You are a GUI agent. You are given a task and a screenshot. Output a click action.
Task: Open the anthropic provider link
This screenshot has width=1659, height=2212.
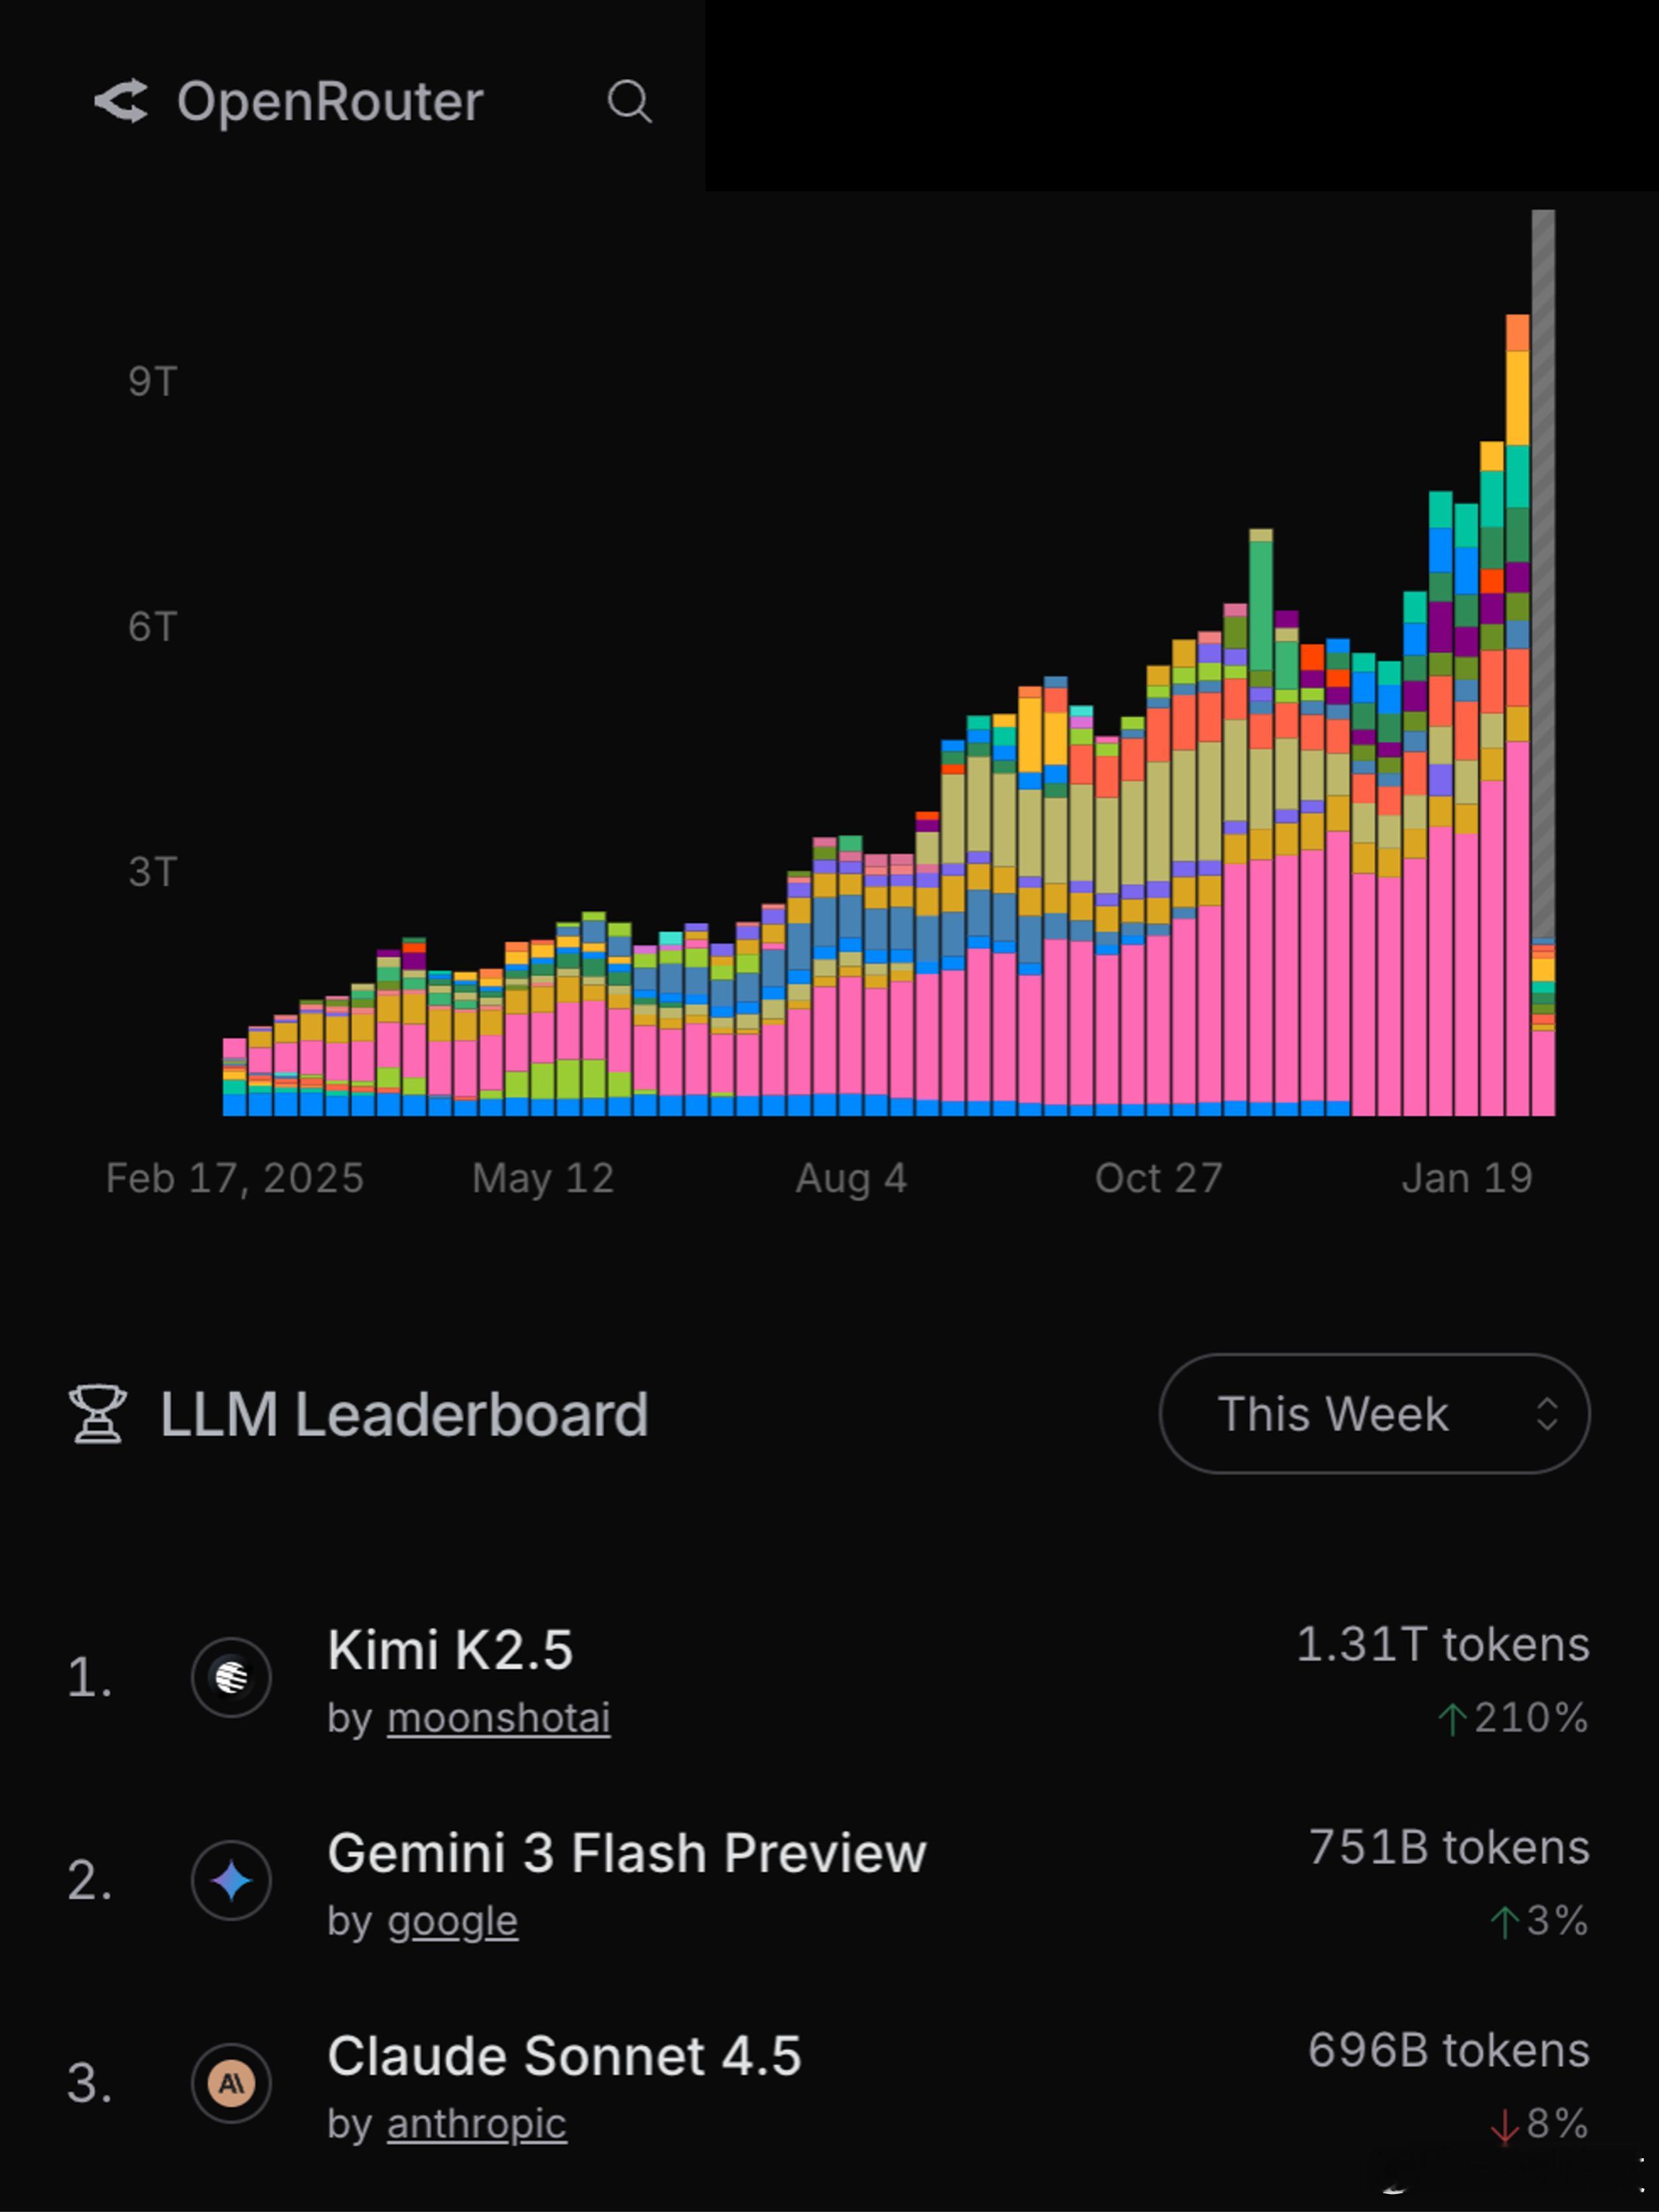(x=476, y=2124)
